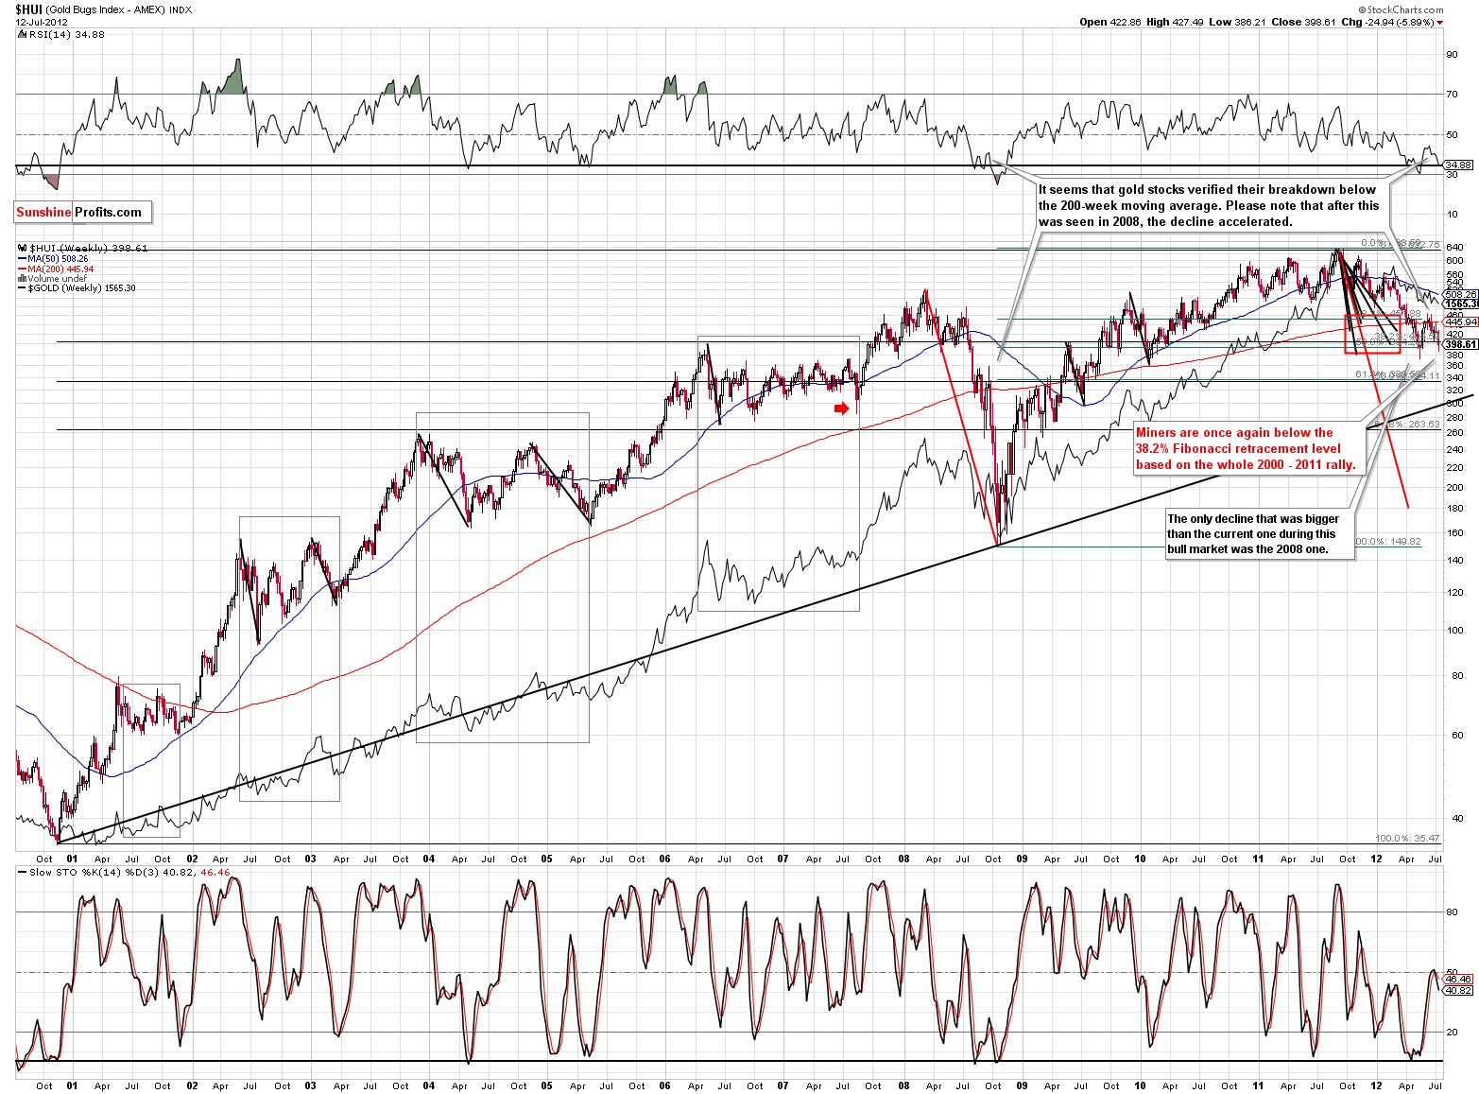
Task: Click the '100.0%: 35.47' Fibonacci label
Action: point(1407,838)
